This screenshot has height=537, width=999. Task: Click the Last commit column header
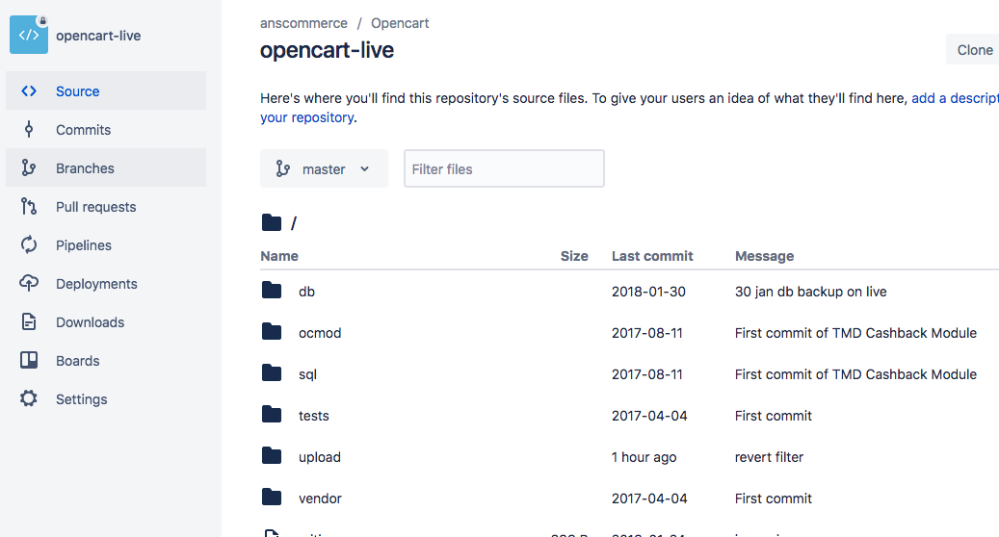pyautogui.click(x=652, y=256)
